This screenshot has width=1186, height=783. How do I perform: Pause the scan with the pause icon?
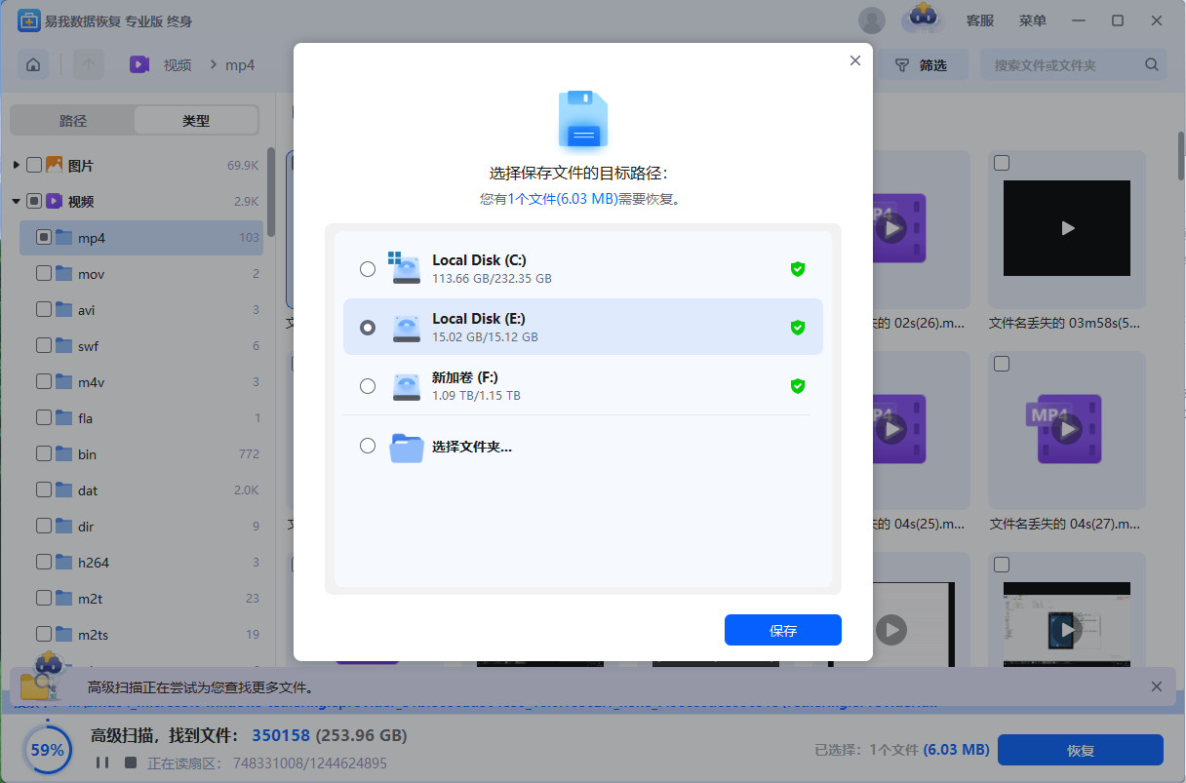[x=102, y=763]
